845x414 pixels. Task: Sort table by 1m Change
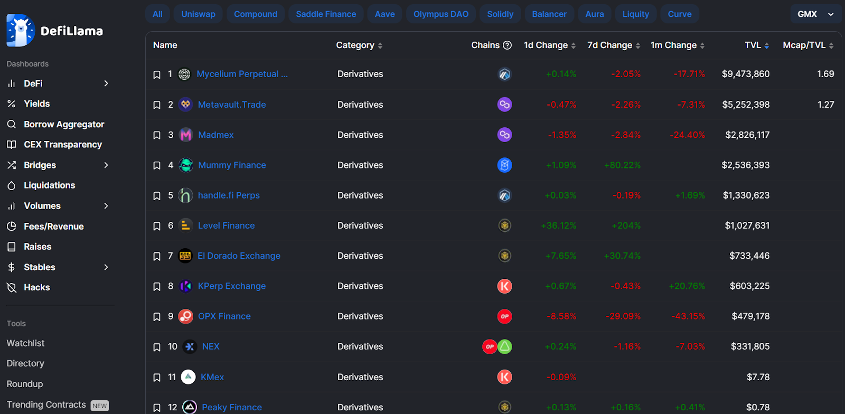click(x=678, y=45)
